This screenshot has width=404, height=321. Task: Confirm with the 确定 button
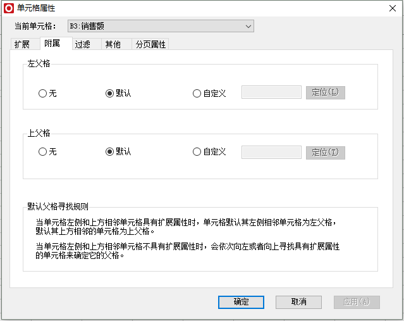coord(241,302)
